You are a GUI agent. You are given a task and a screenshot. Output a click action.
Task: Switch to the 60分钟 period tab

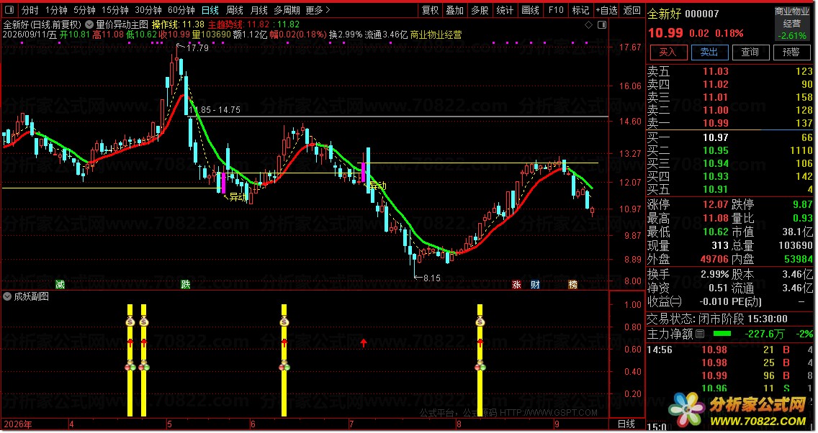click(x=181, y=10)
